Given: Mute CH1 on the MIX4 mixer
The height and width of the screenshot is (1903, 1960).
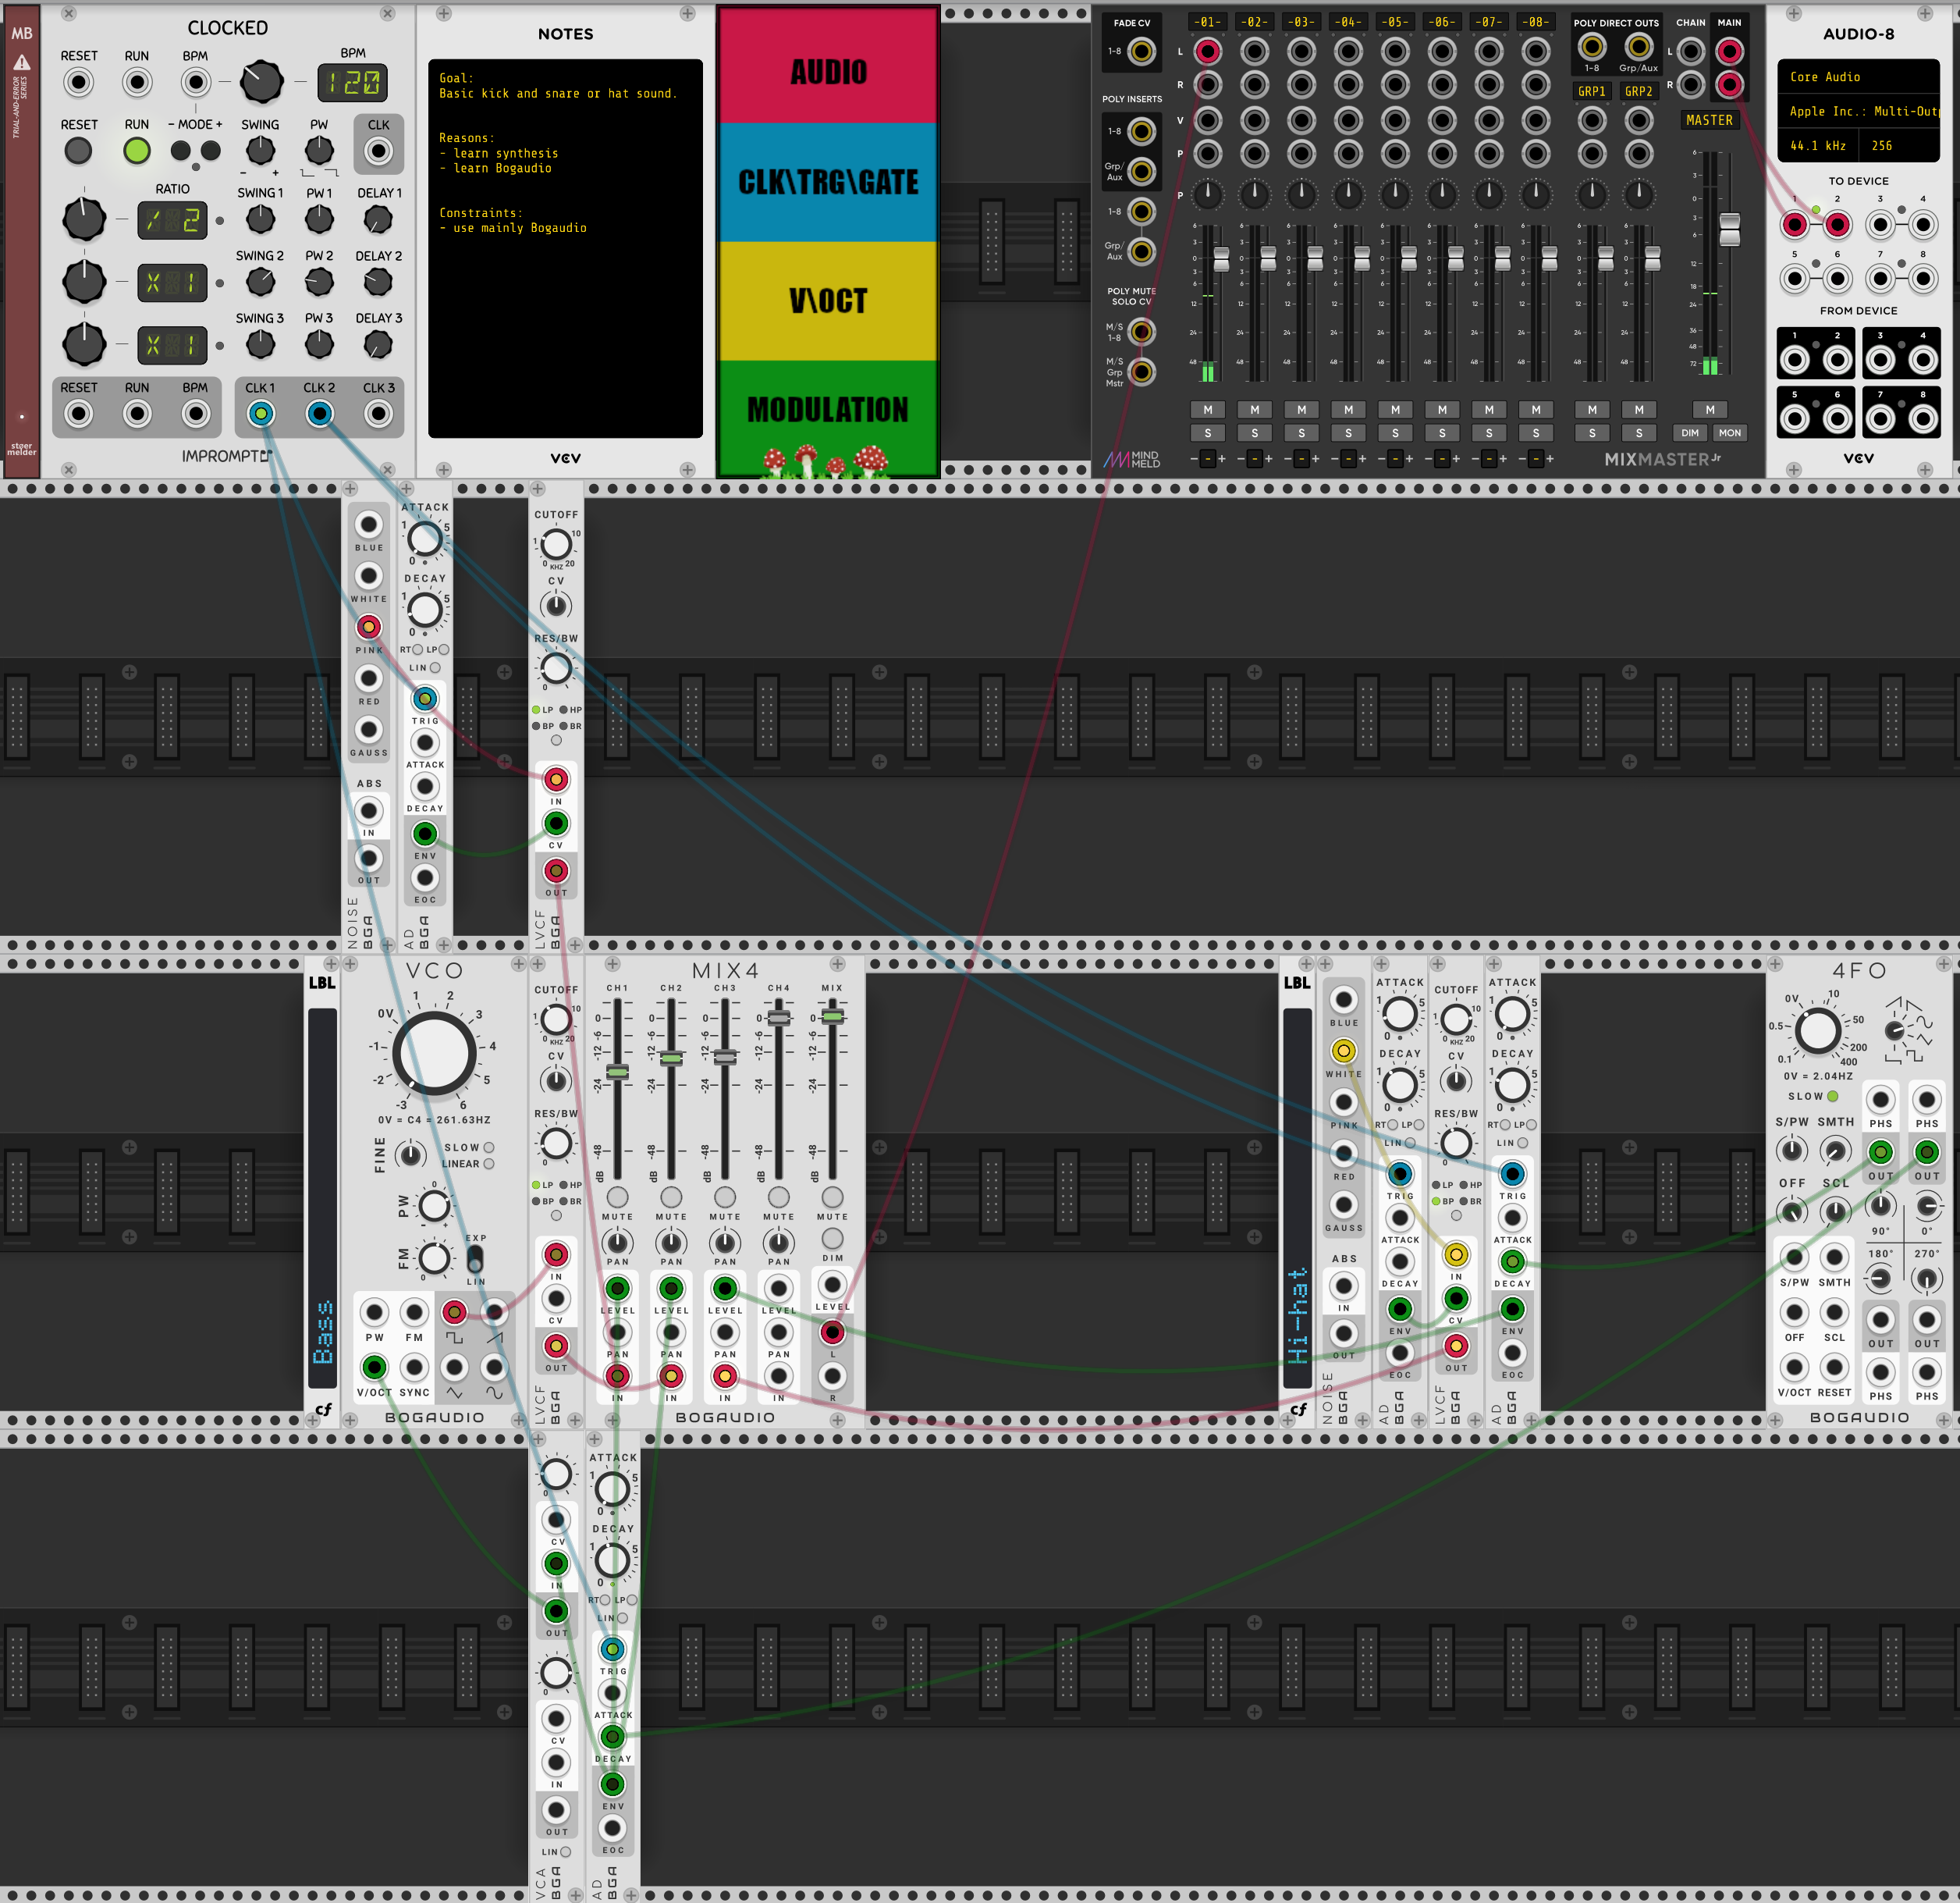Looking at the screenshot, I should [x=618, y=1197].
